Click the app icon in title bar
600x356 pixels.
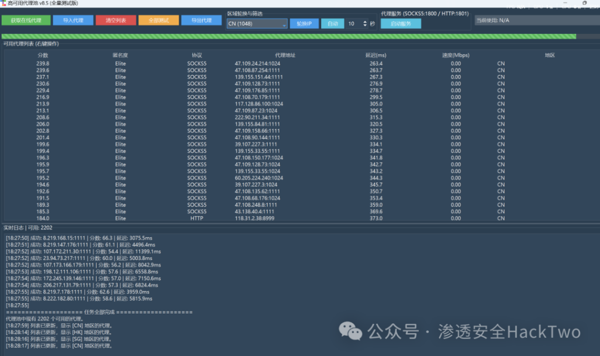(4, 4)
